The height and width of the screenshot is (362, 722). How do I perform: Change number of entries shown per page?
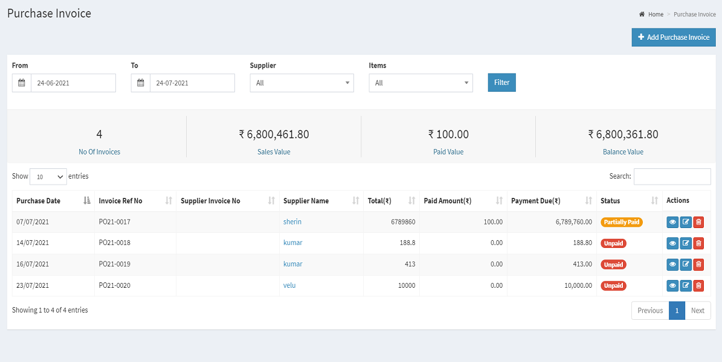click(x=48, y=176)
